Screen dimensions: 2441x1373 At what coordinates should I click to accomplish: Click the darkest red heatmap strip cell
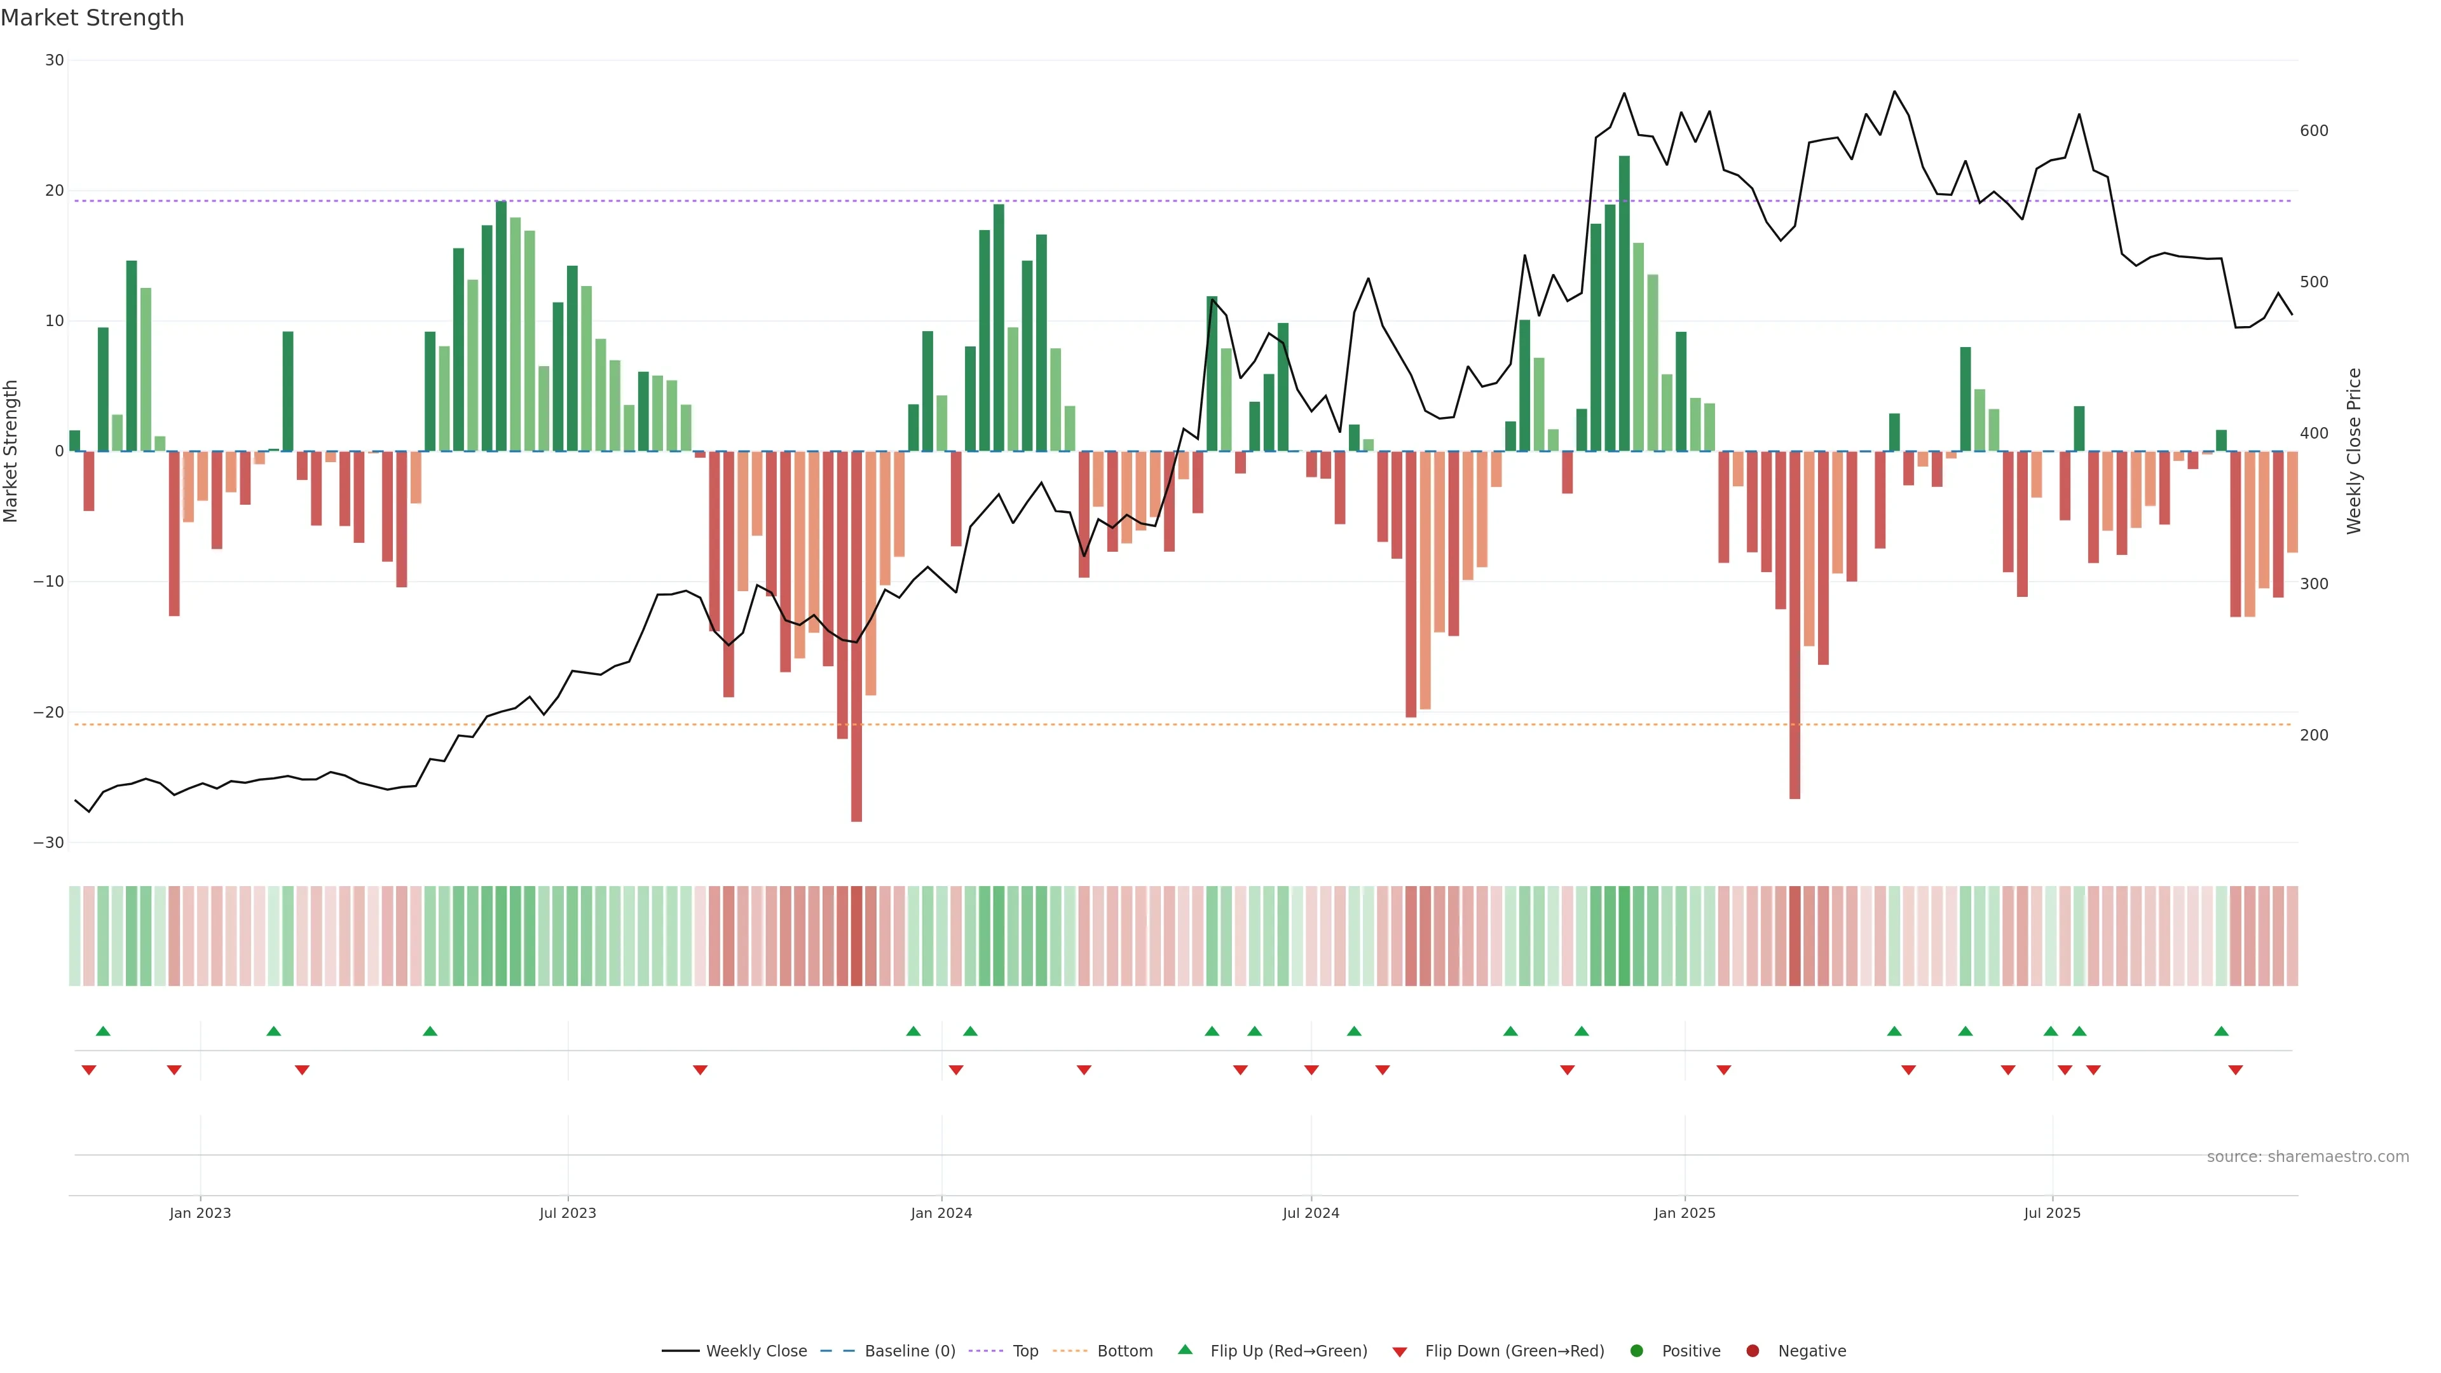click(857, 936)
